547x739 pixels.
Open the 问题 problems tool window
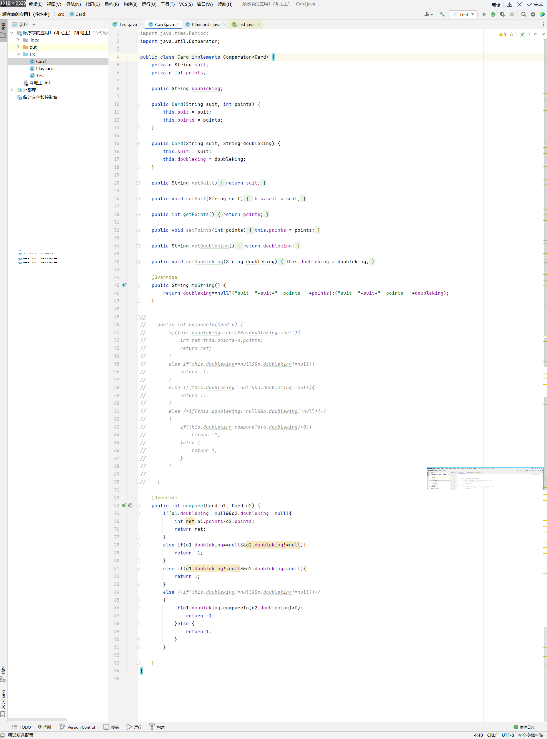(x=44, y=727)
